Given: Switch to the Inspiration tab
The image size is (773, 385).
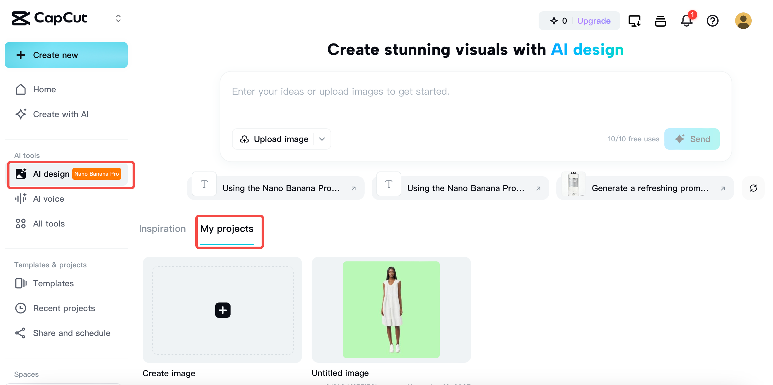Looking at the screenshot, I should pyautogui.click(x=162, y=229).
